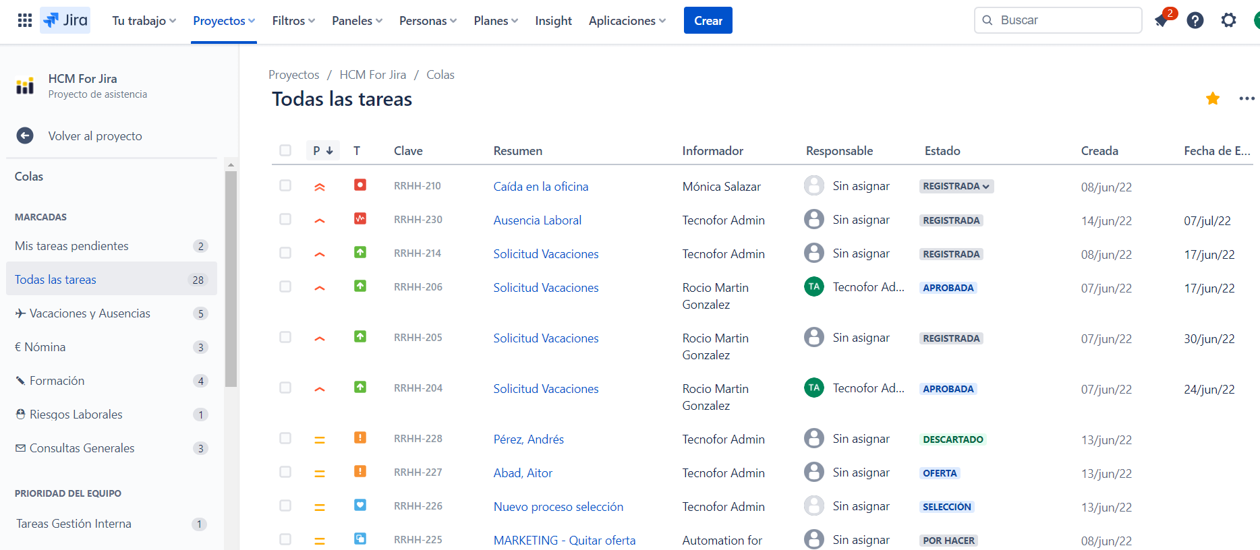The image size is (1260, 550).
Task: Click the issue type icon for RRHH-230
Action: tap(360, 218)
